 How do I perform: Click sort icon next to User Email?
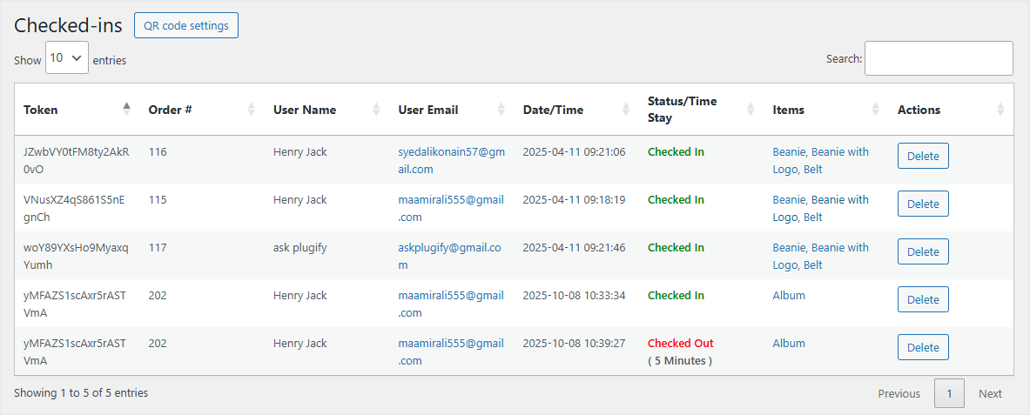[502, 110]
